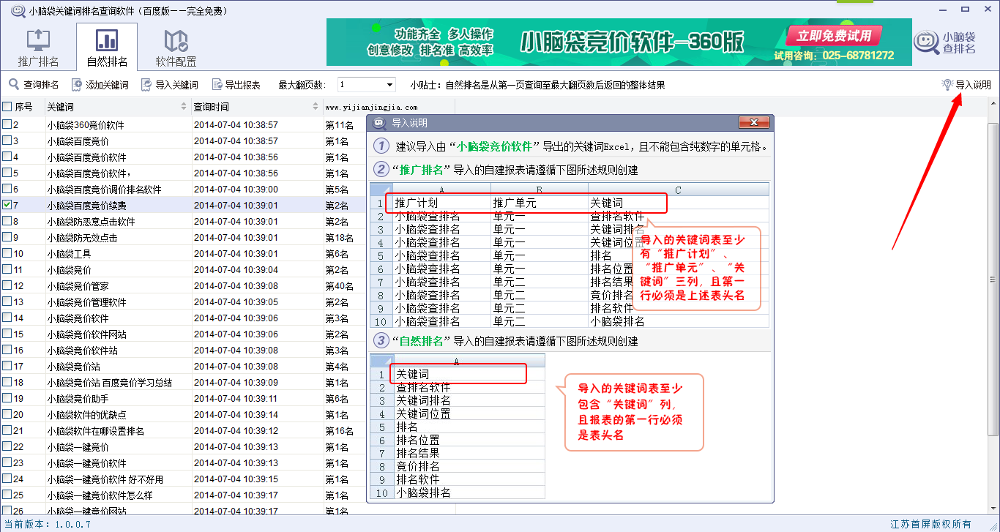Click the 添加关键词 icon
This screenshot has height=532, width=1000.
tap(77, 85)
